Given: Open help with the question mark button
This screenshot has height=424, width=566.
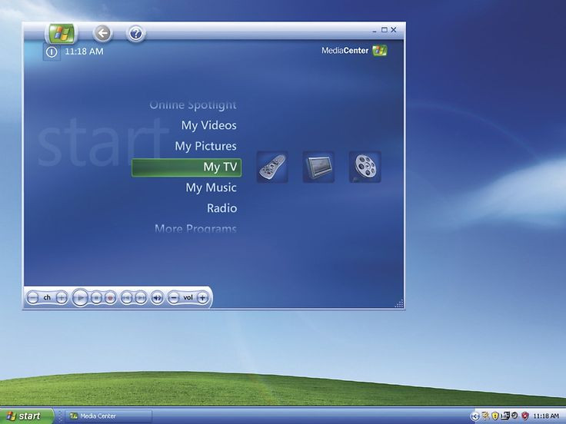Looking at the screenshot, I should [x=136, y=33].
